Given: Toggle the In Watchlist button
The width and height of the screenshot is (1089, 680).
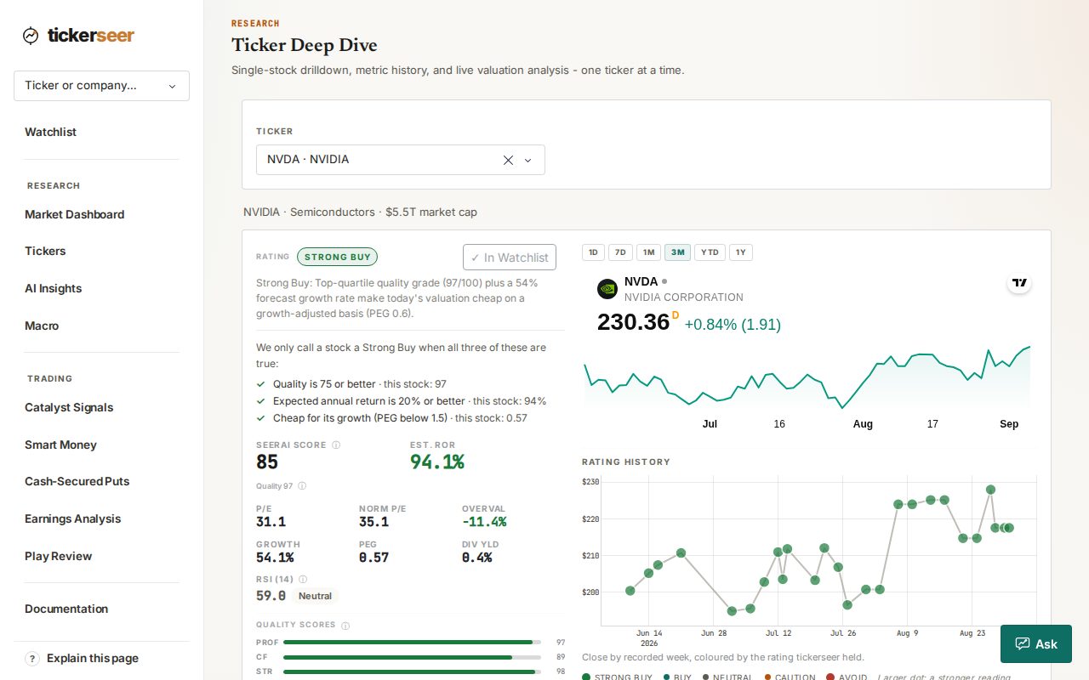Looking at the screenshot, I should [510, 258].
